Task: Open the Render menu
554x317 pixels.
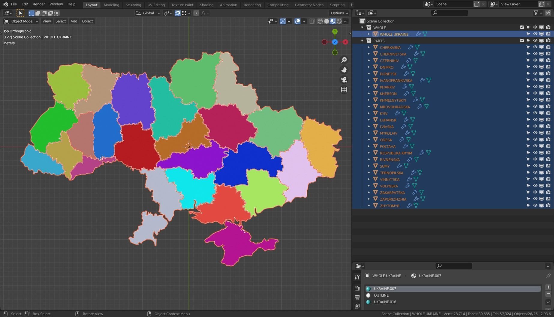Action: 39,4
